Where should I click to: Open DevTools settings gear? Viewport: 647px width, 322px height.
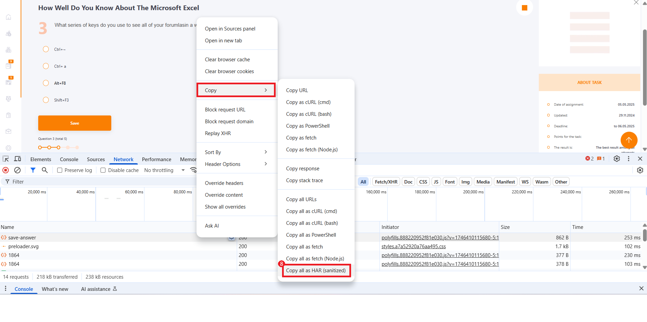pyautogui.click(x=617, y=158)
